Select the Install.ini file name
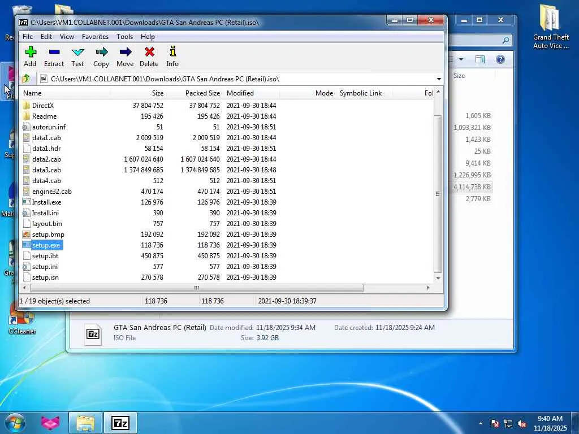The height and width of the screenshot is (434, 579). click(45, 213)
